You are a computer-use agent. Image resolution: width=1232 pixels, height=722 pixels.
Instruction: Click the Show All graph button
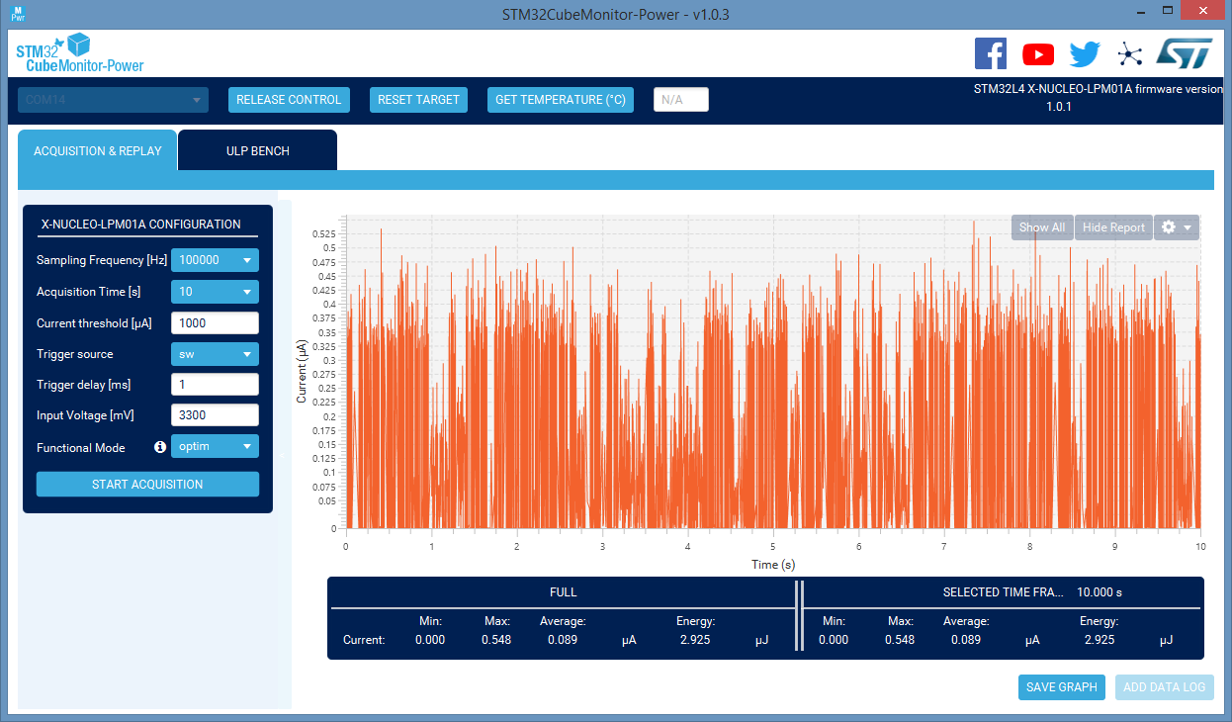click(x=1042, y=227)
